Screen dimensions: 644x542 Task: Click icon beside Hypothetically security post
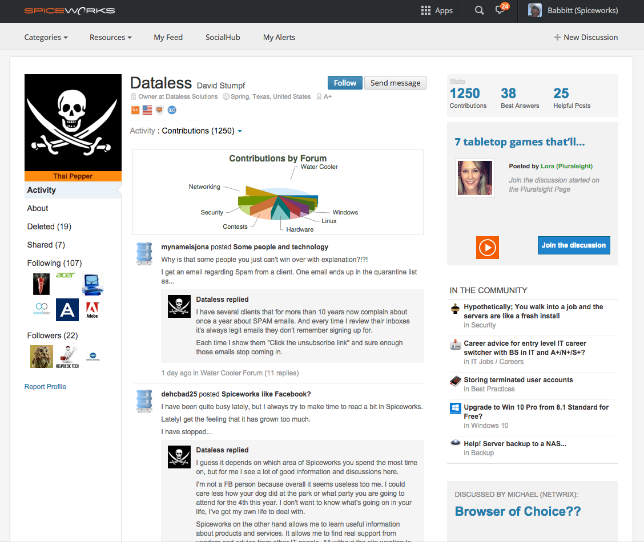click(x=455, y=309)
